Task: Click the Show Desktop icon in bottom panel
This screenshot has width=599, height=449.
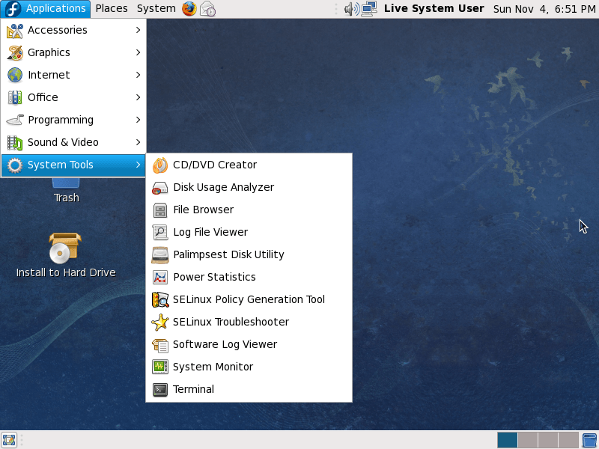Action: pyautogui.click(x=9, y=440)
